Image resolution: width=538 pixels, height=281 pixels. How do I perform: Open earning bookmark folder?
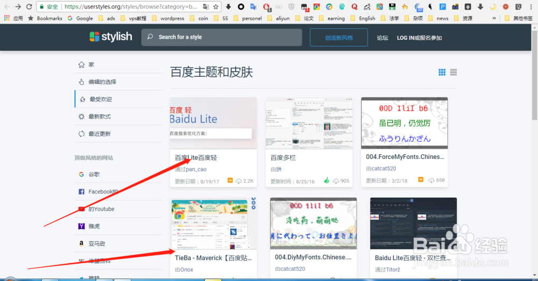(x=332, y=18)
